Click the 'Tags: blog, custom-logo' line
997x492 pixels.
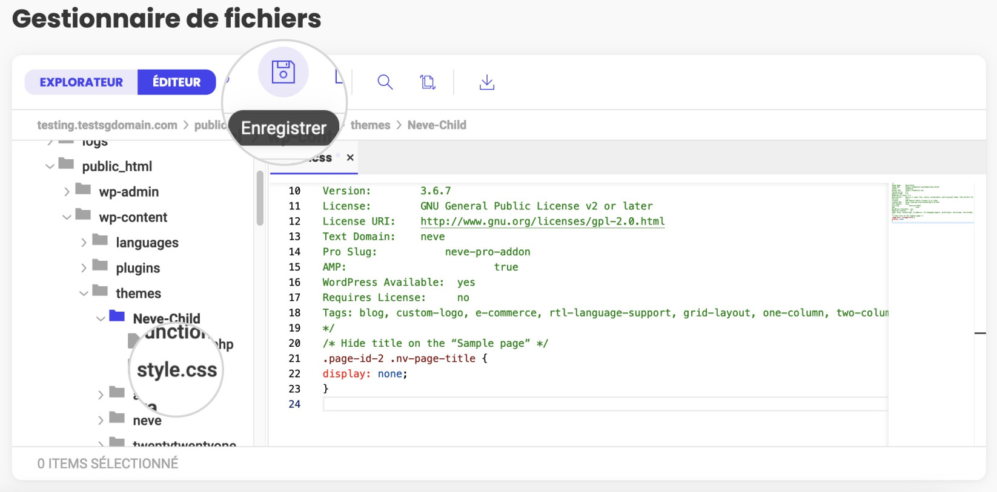click(x=605, y=313)
